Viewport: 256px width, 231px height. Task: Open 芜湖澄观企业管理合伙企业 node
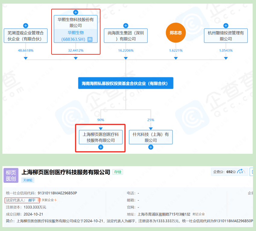tap(26, 36)
